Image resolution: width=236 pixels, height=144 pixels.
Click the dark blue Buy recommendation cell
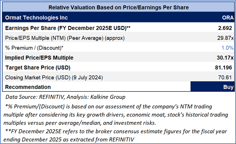click(x=212, y=87)
